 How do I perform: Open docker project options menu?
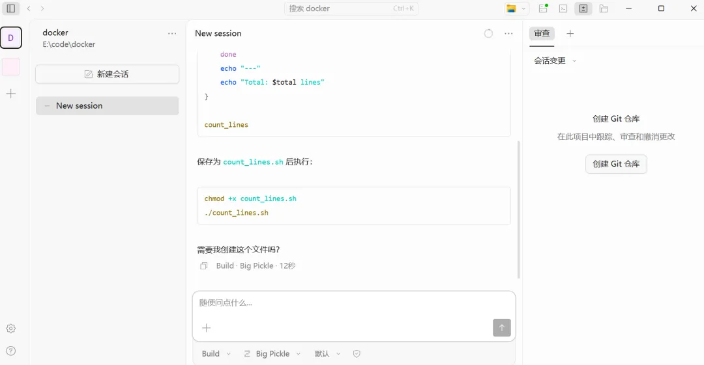tap(172, 34)
